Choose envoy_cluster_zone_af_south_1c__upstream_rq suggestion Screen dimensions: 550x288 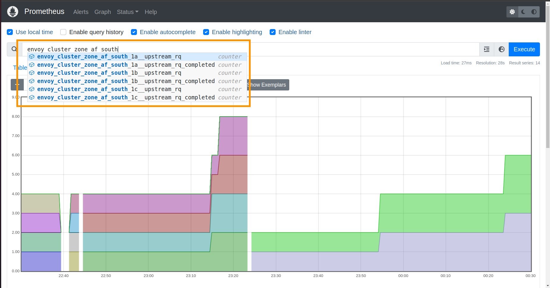click(x=137, y=89)
